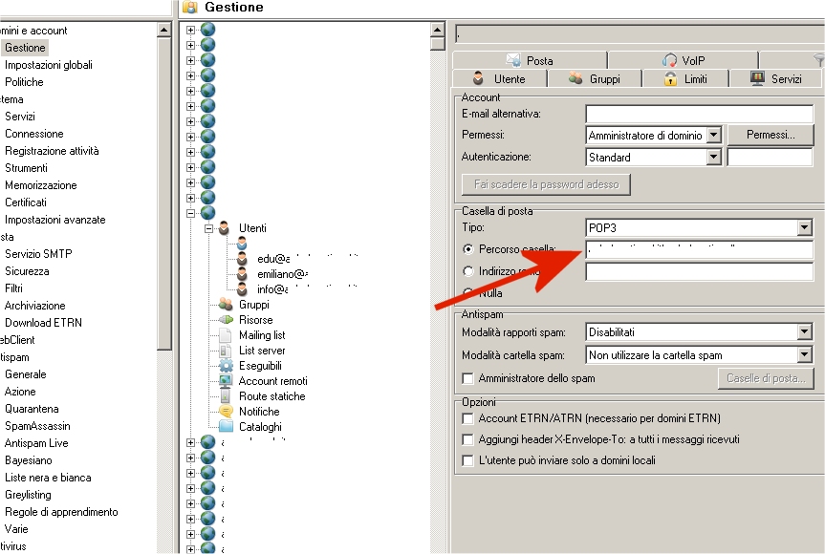Open the Account remoti icon
This screenshot has width=825, height=554.
point(226,381)
